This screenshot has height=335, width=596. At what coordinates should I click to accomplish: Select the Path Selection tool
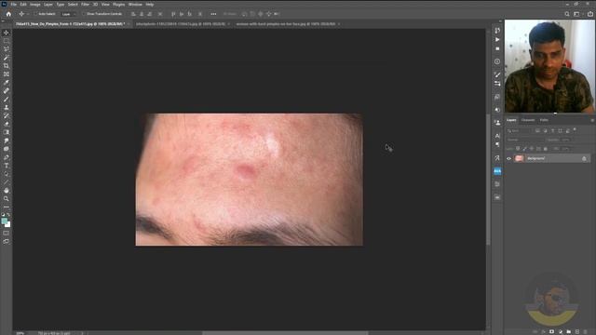(7, 174)
